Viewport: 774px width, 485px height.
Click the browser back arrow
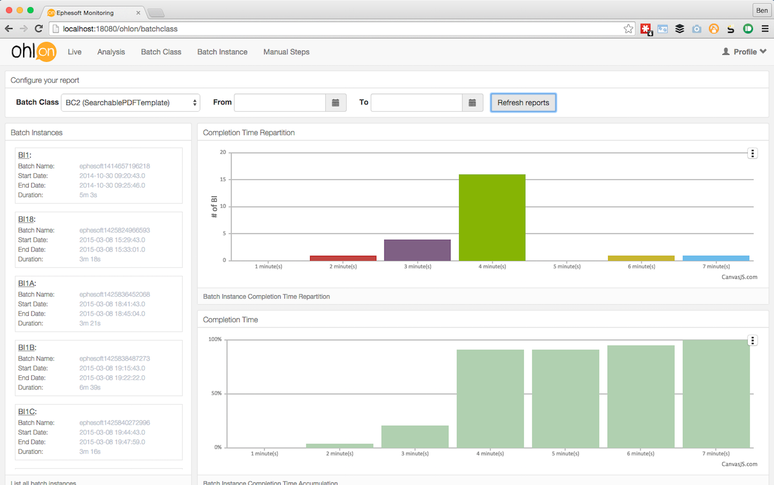9,29
